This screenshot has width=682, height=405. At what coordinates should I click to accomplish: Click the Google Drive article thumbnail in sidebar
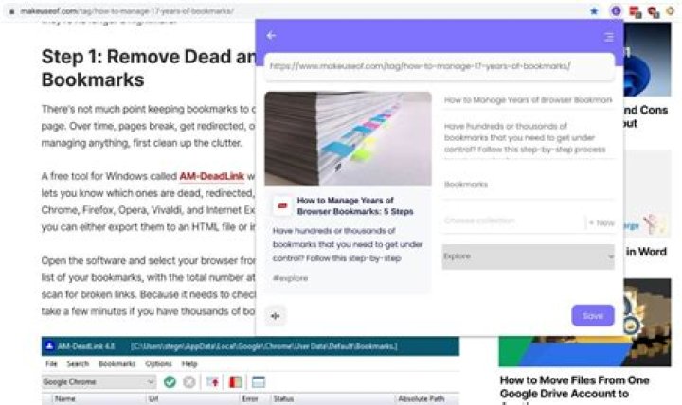tap(585, 323)
